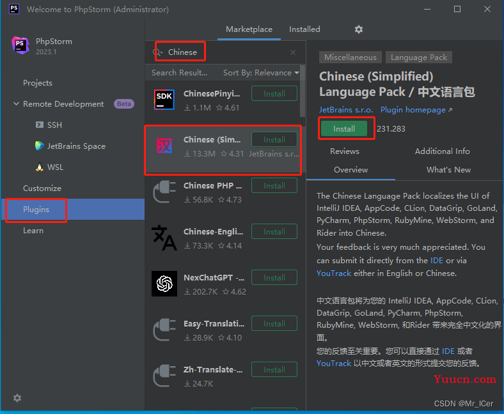This screenshot has height=414, width=504.
Task: Select Plugins in the sidebar
Action: 73,209
